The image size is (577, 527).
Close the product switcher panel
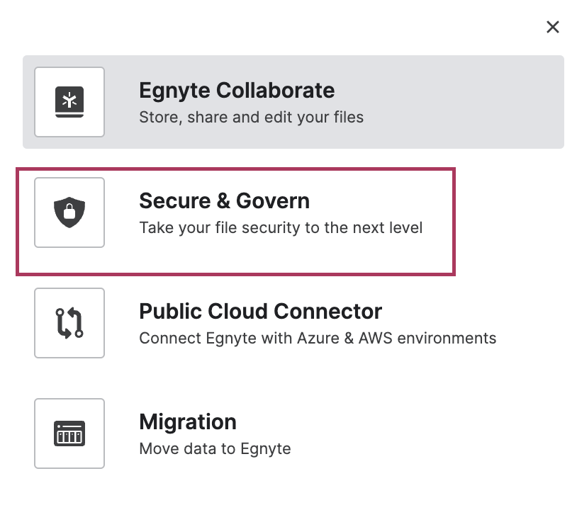coord(553,27)
